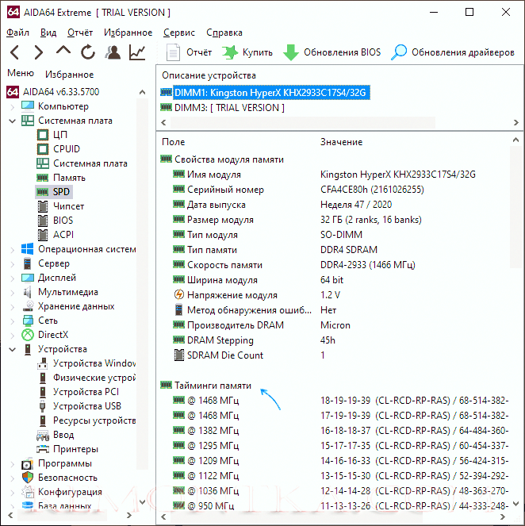The image size is (525, 526).
Task: Collapse the Системная плата tree node
Action: [x=12, y=121]
